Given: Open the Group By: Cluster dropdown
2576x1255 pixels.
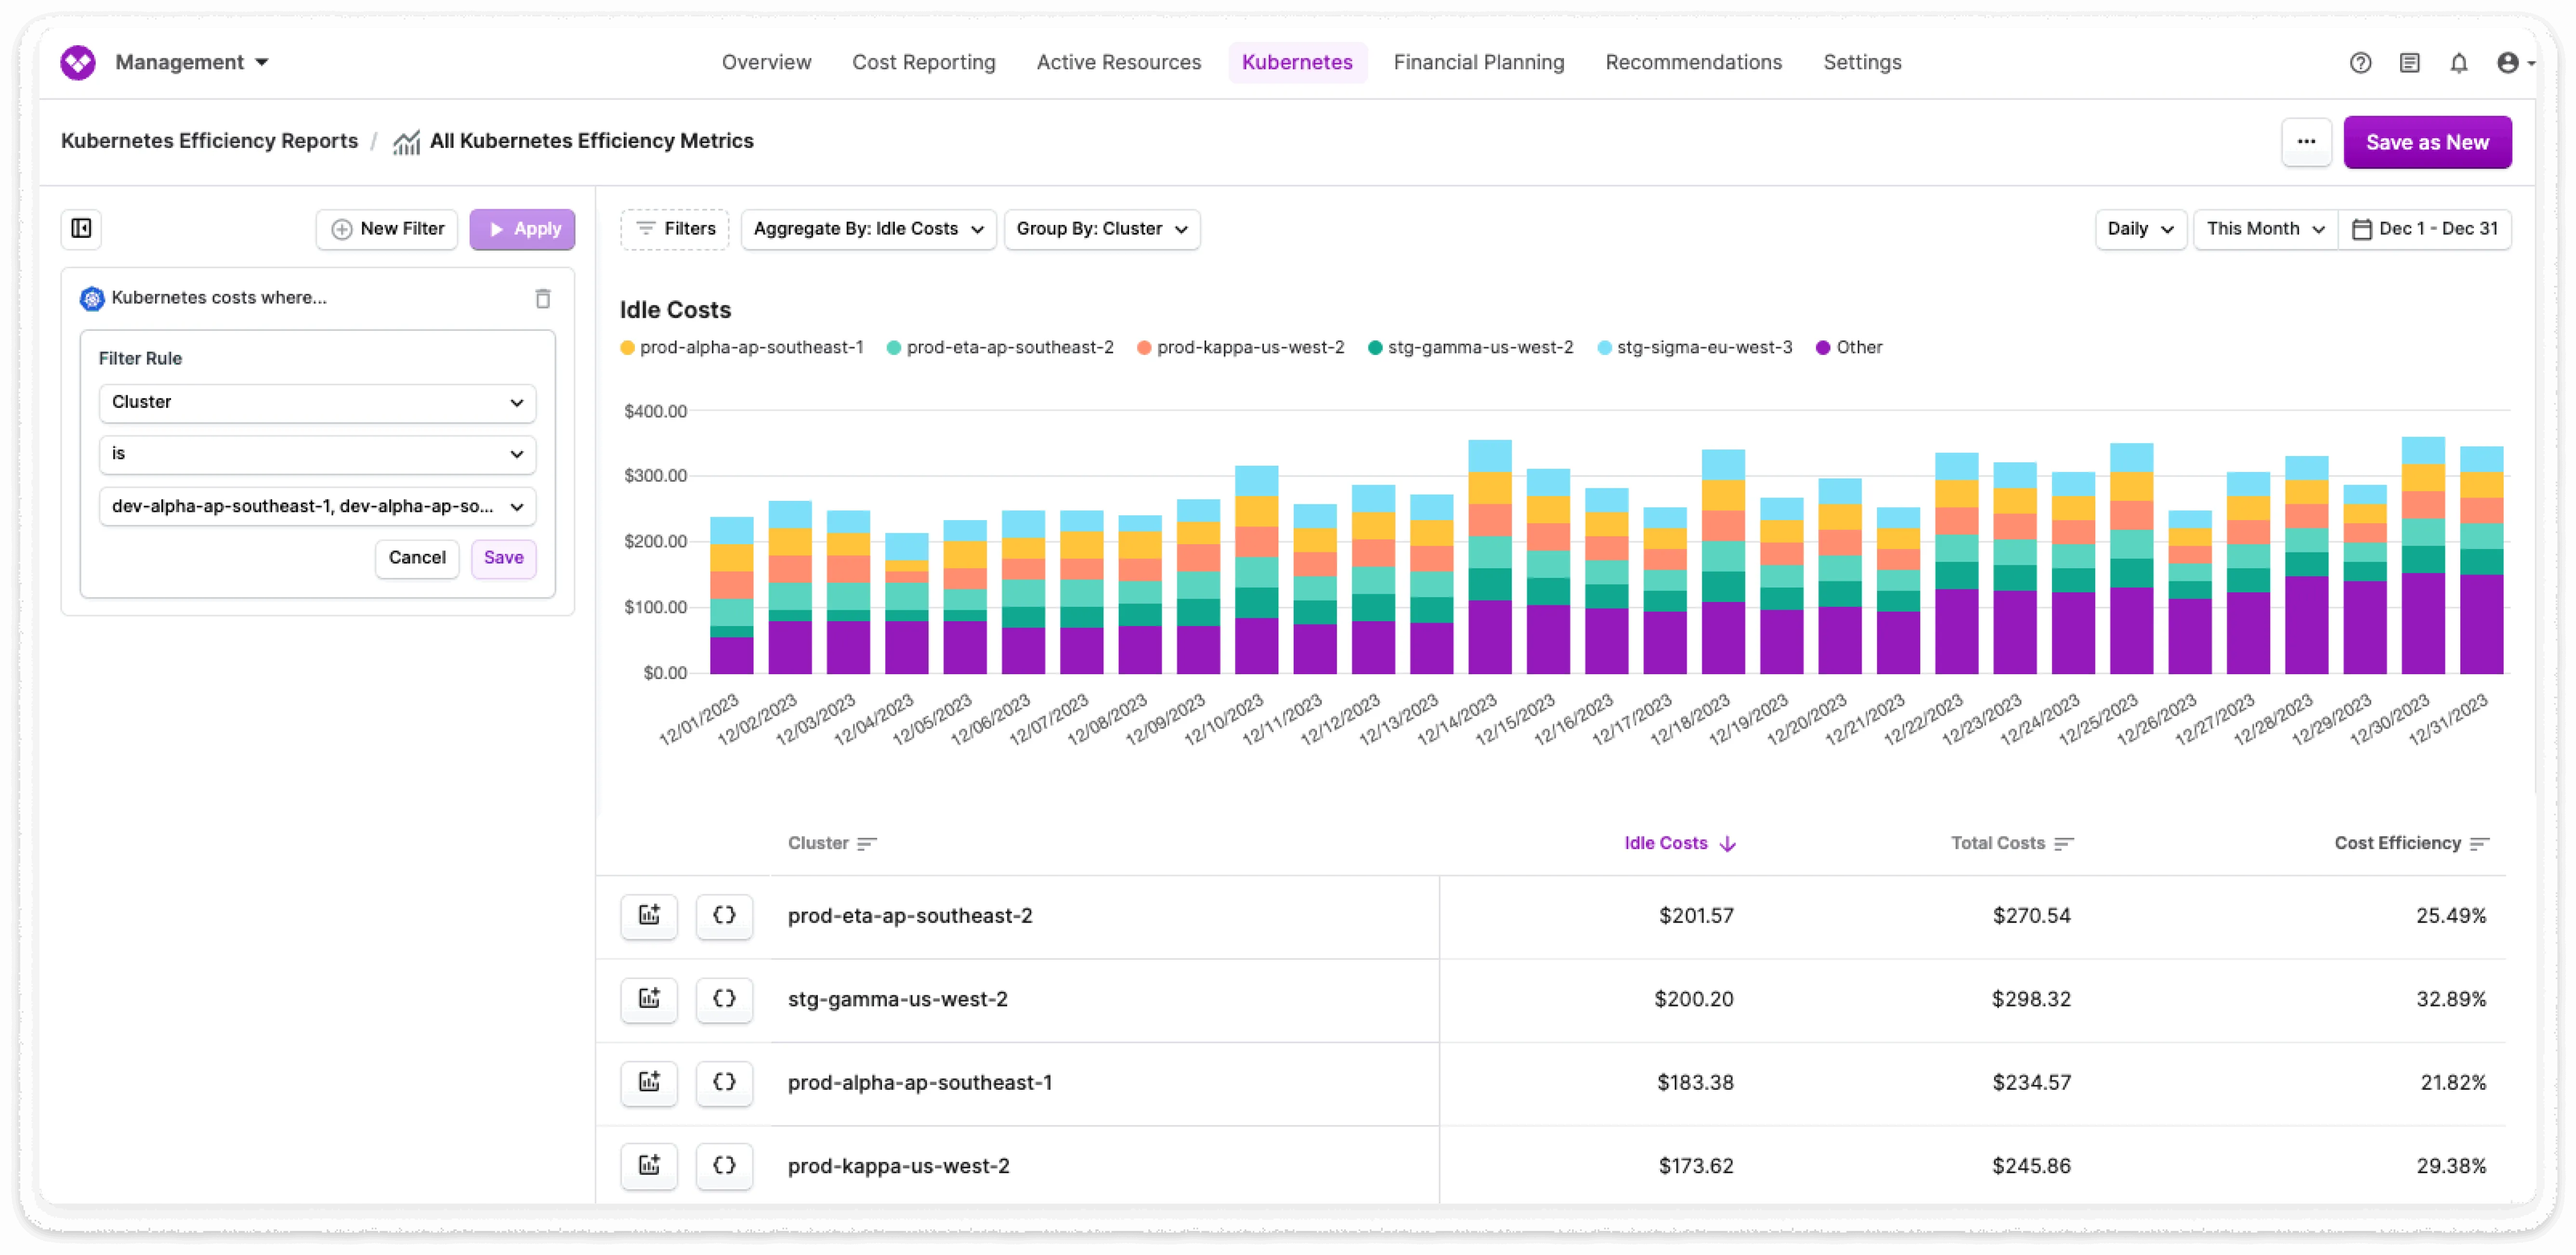Looking at the screenshot, I should (x=1101, y=229).
